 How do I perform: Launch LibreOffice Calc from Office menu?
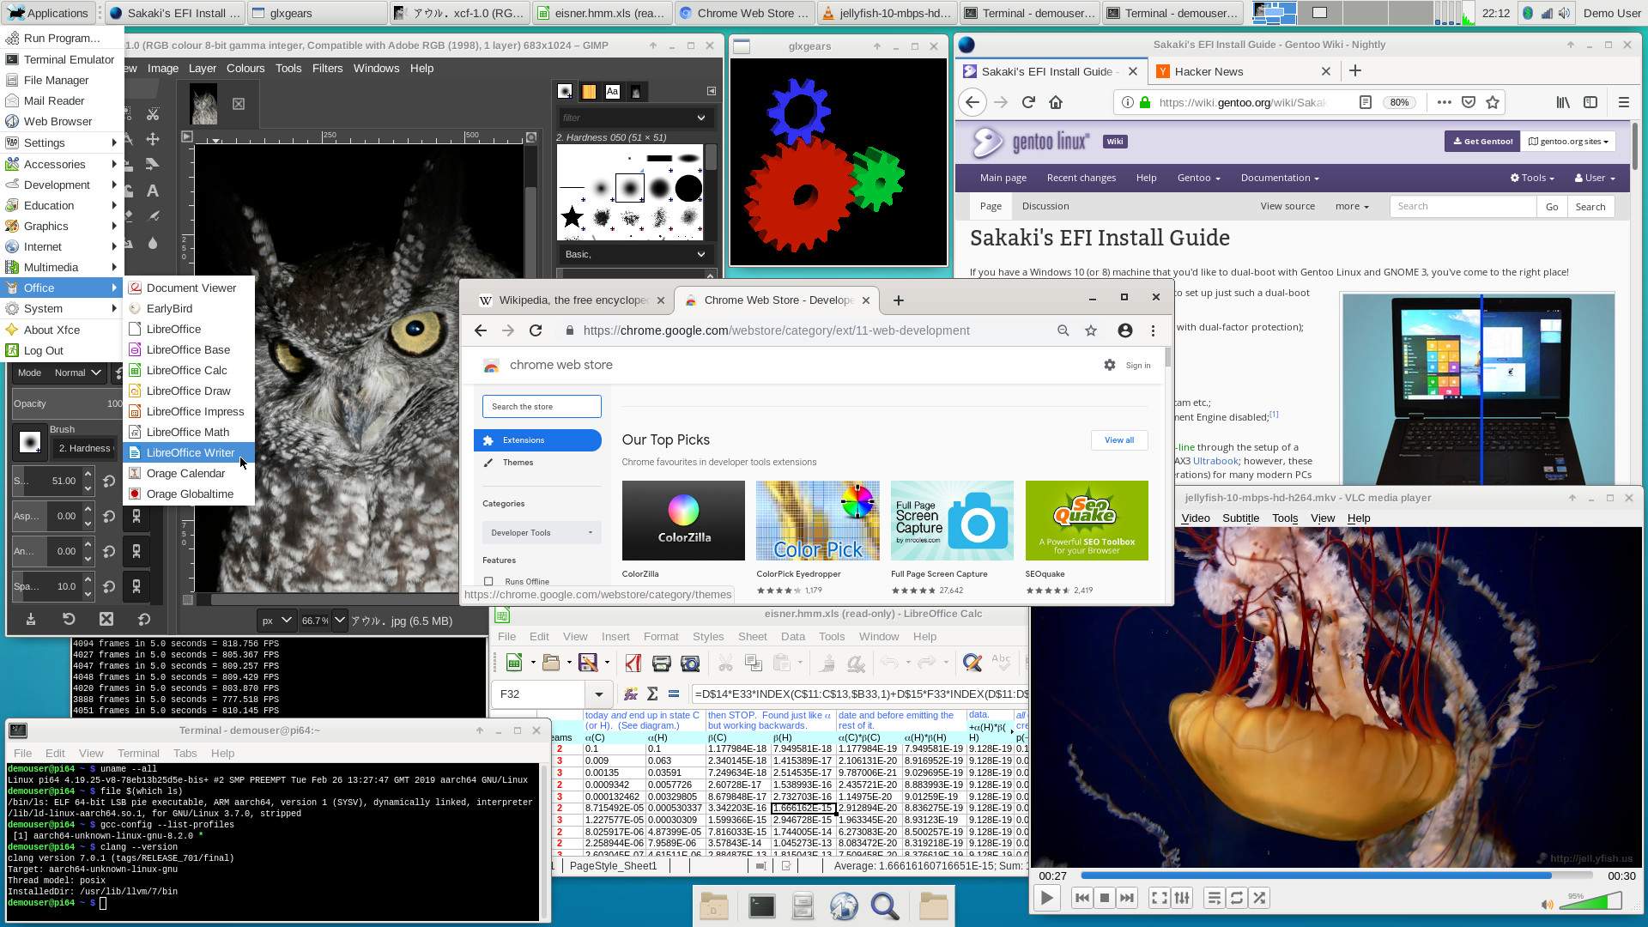coord(186,370)
